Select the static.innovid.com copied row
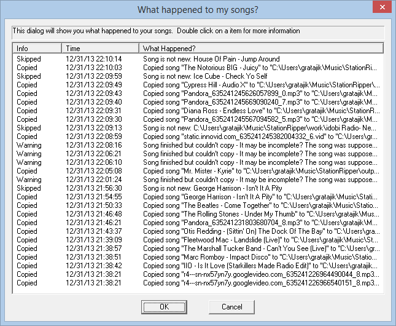The height and width of the screenshot is (326, 396). click(x=198, y=137)
